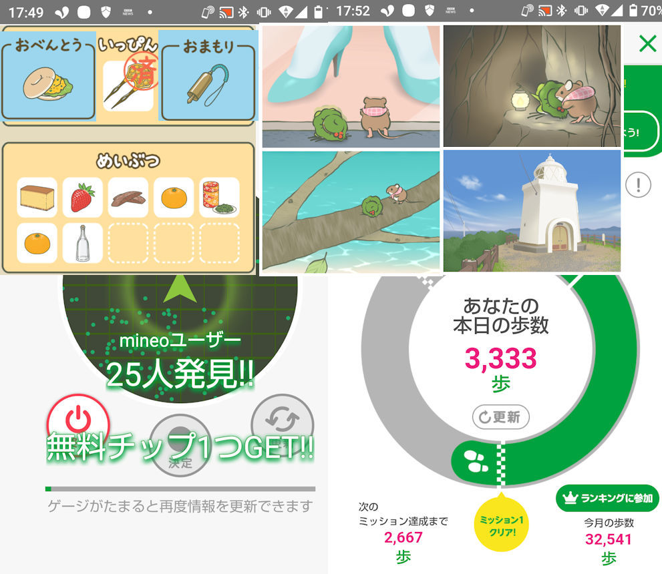
Task: Choose the orange beside the glass bottle
Action: [x=37, y=244]
